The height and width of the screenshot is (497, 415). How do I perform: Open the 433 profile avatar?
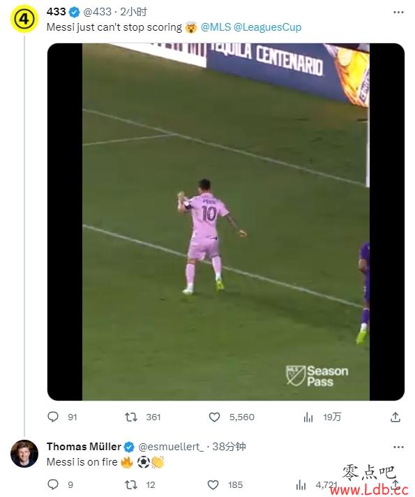click(24, 19)
